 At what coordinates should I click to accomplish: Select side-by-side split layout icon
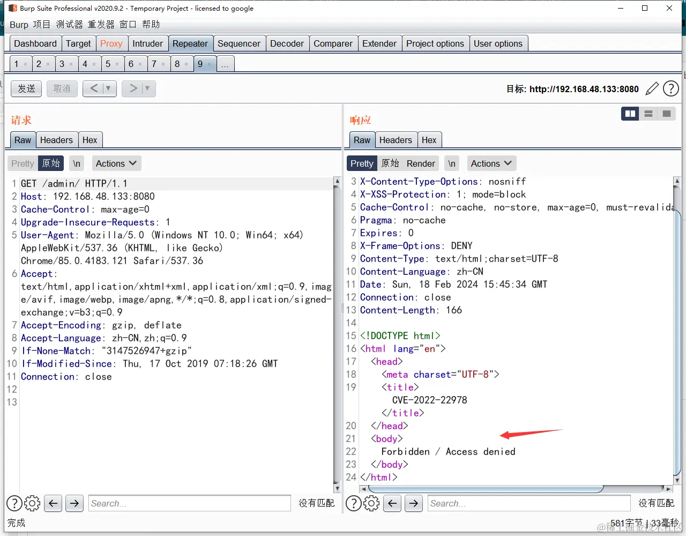point(630,114)
